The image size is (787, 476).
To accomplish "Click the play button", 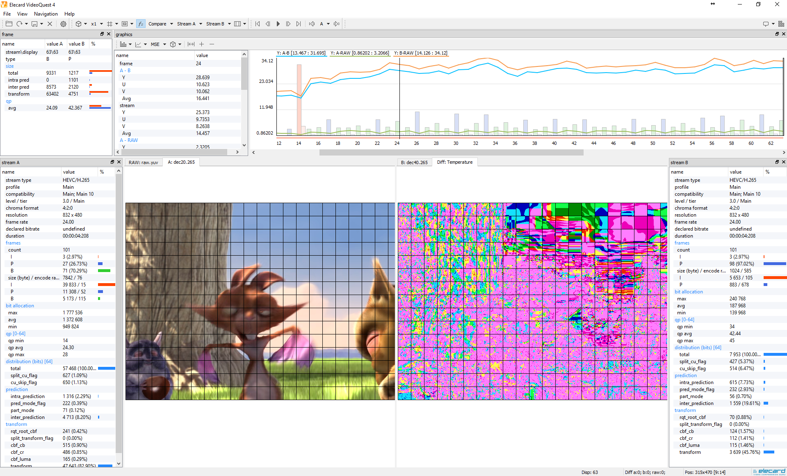I will click(x=278, y=24).
